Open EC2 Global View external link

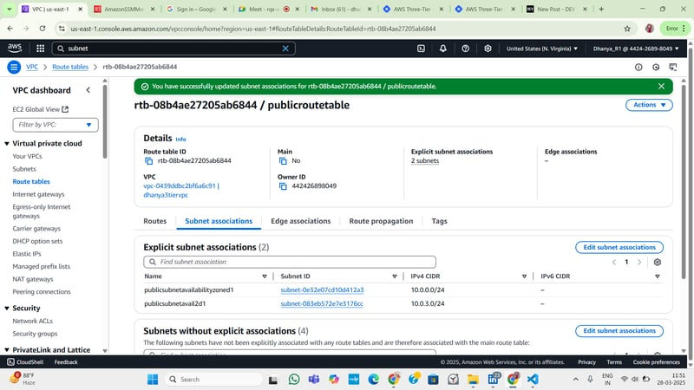(x=40, y=109)
